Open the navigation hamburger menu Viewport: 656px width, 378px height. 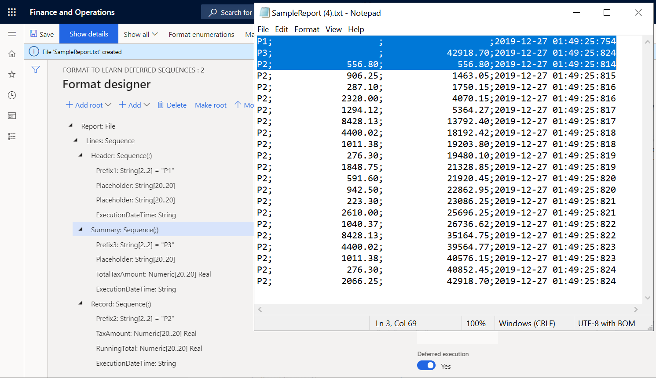pos(12,34)
